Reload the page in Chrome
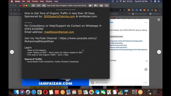 pyautogui.click(x=19, y=10)
